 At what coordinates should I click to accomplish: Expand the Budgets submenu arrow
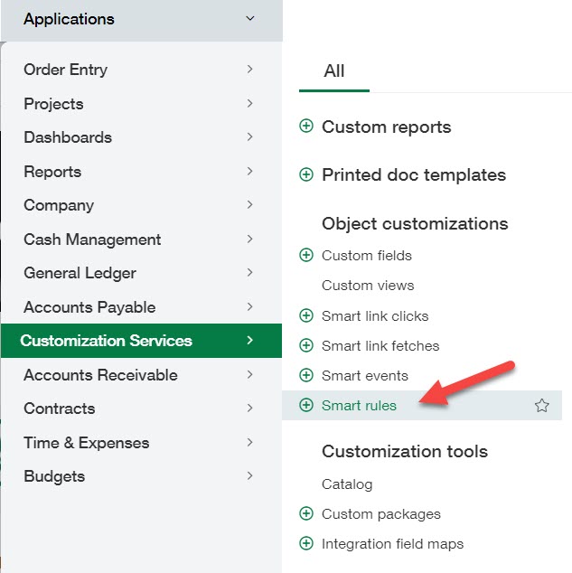click(249, 475)
